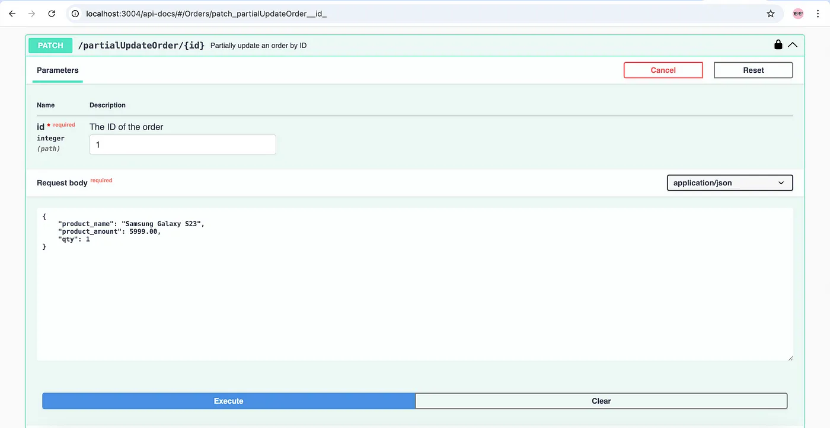This screenshot has height=428, width=830.
Task: Click the /partialUpdateOrder/{id} endpoint path
Action: tap(141, 46)
